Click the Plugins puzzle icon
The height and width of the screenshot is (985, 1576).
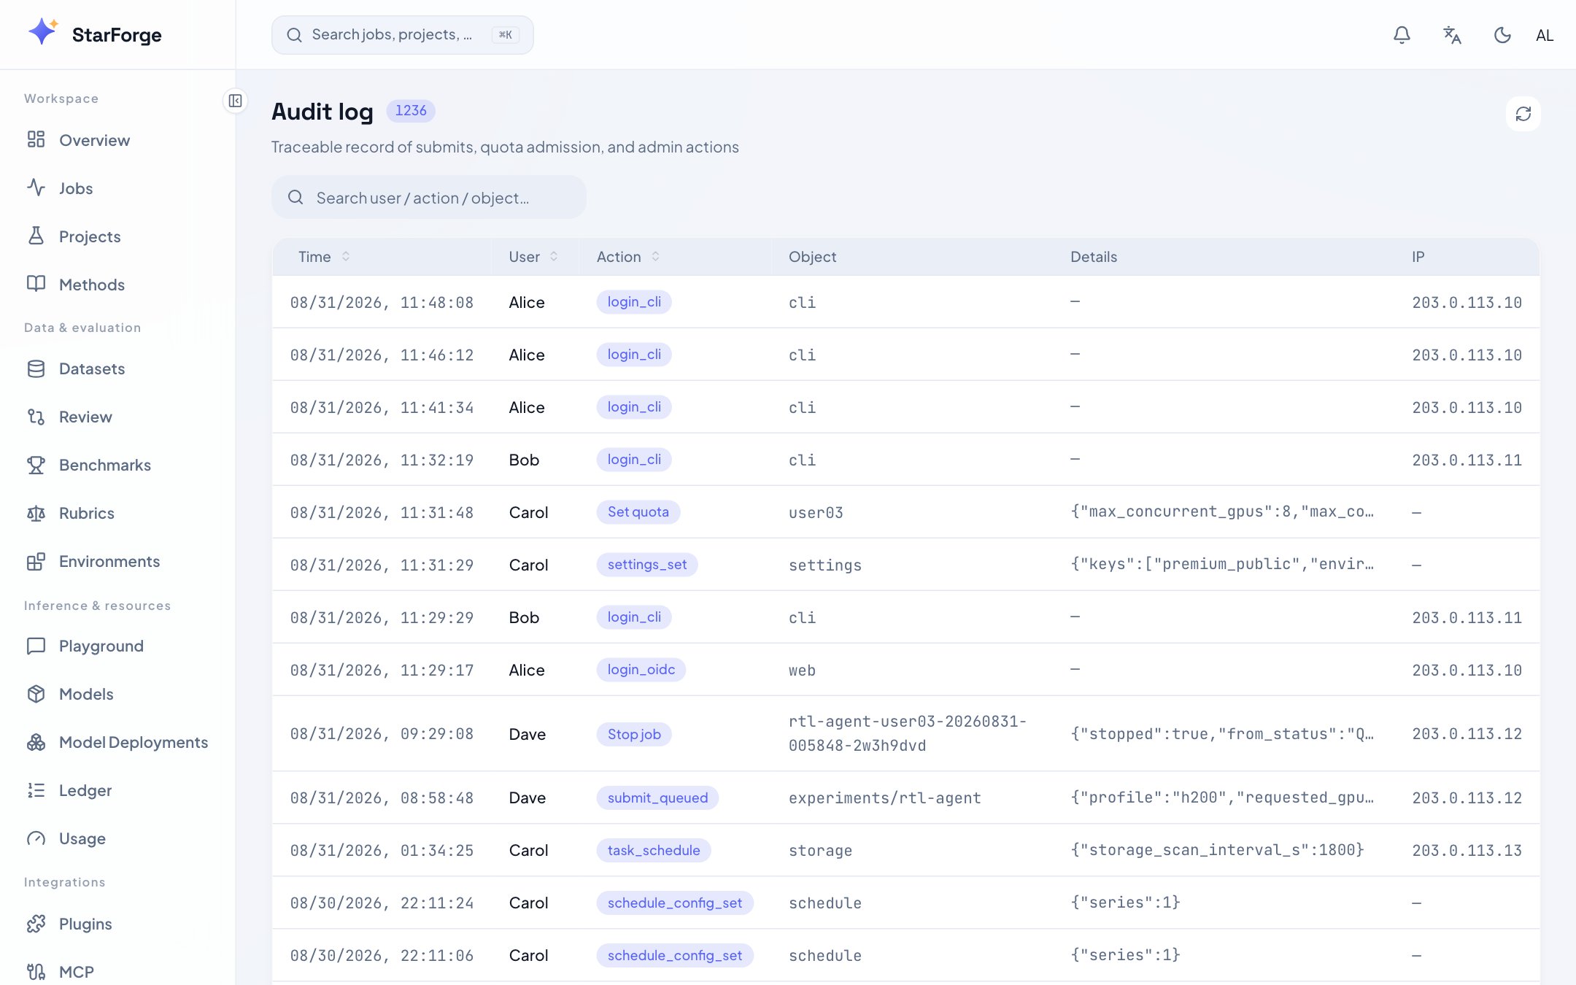[x=36, y=924]
